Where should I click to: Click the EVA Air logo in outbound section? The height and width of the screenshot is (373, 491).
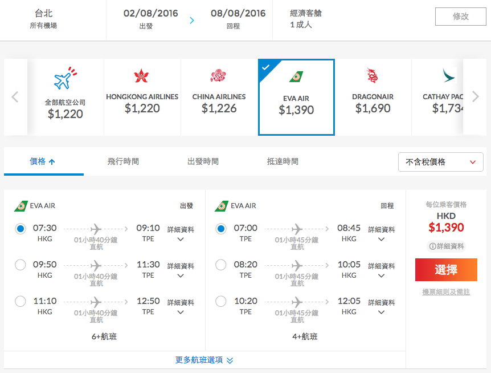point(21,206)
